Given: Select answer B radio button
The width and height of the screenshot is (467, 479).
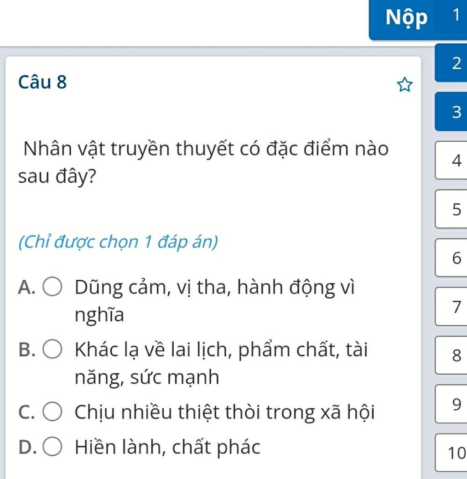Looking at the screenshot, I should (x=52, y=349).
